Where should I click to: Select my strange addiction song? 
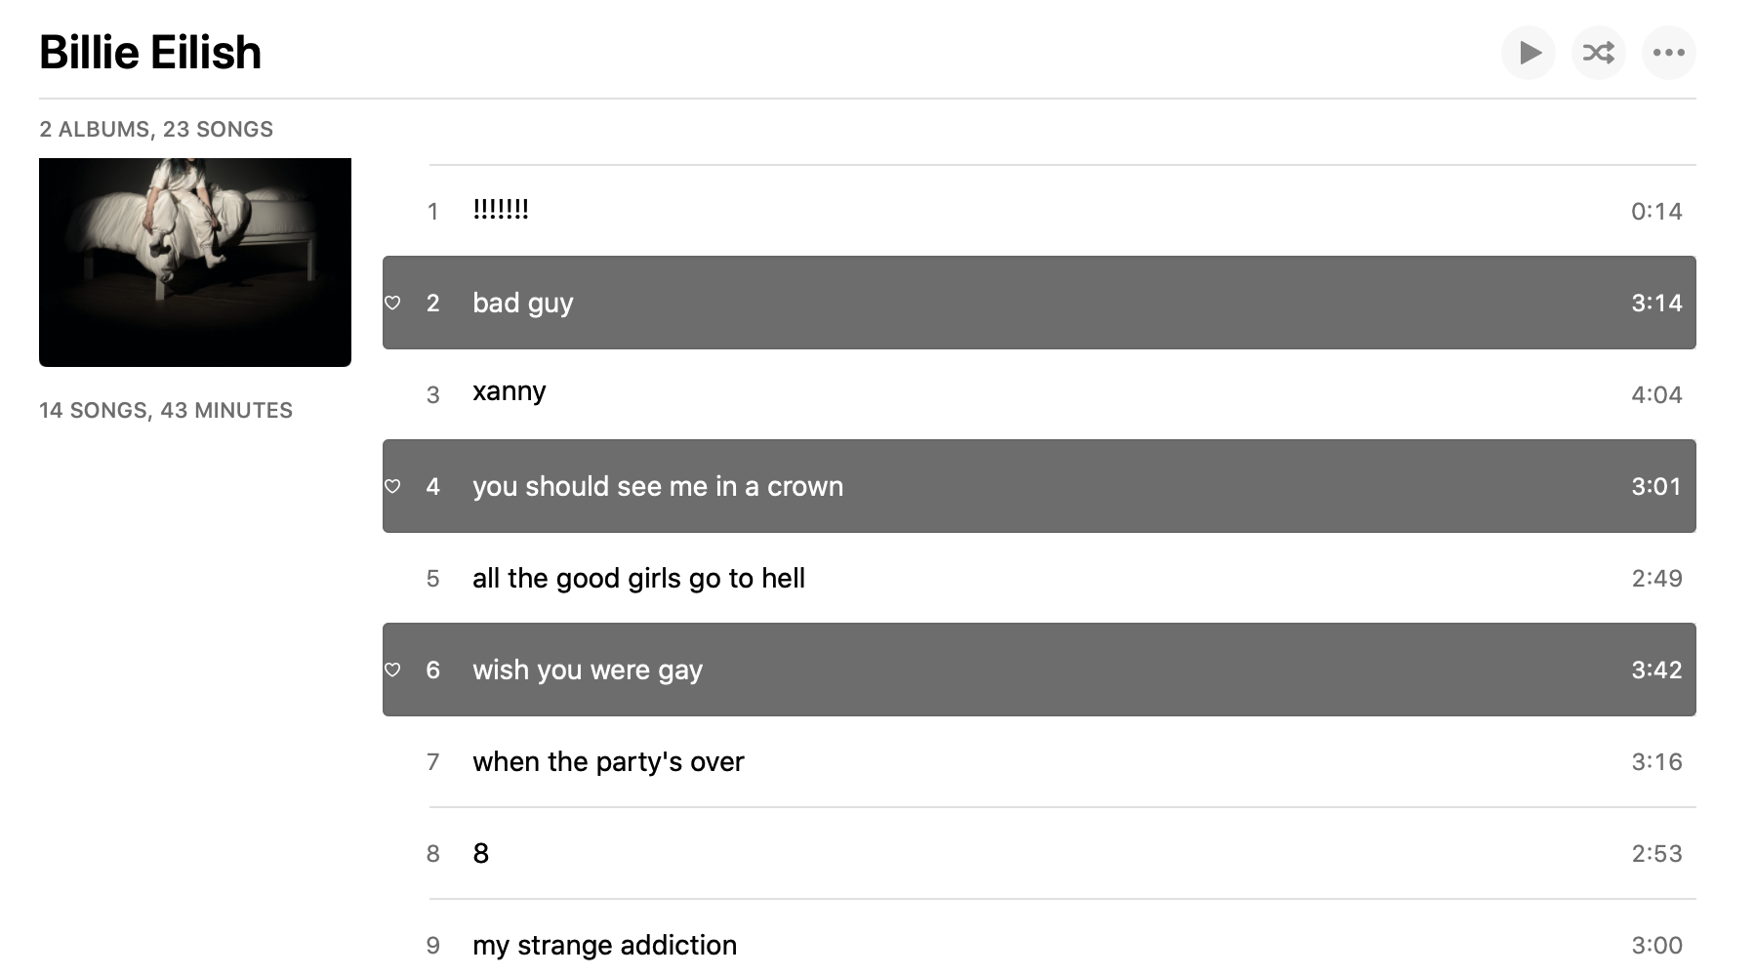point(604,945)
